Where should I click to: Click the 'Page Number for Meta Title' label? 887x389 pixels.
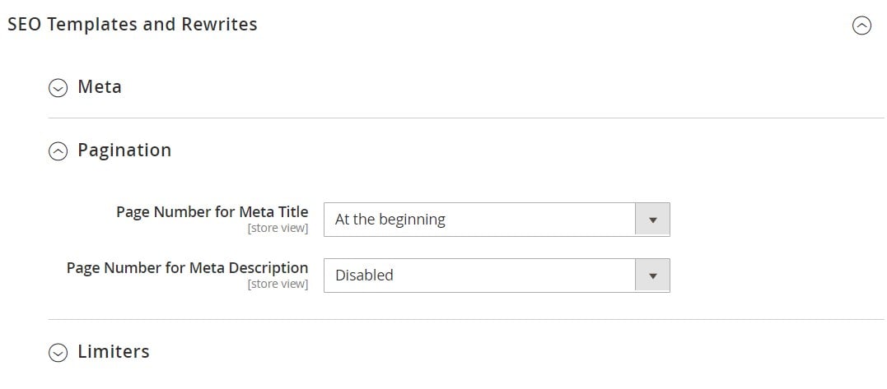coord(212,211)
